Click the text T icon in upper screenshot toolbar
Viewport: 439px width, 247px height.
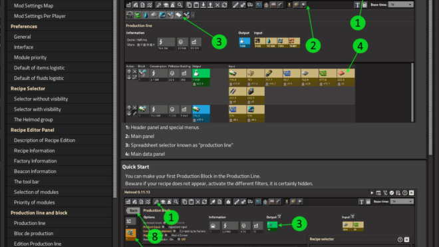(x=357, y=5)
